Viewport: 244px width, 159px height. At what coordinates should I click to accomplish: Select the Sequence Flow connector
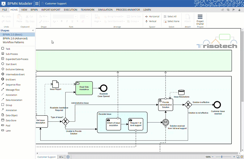[x=13, y=85]
